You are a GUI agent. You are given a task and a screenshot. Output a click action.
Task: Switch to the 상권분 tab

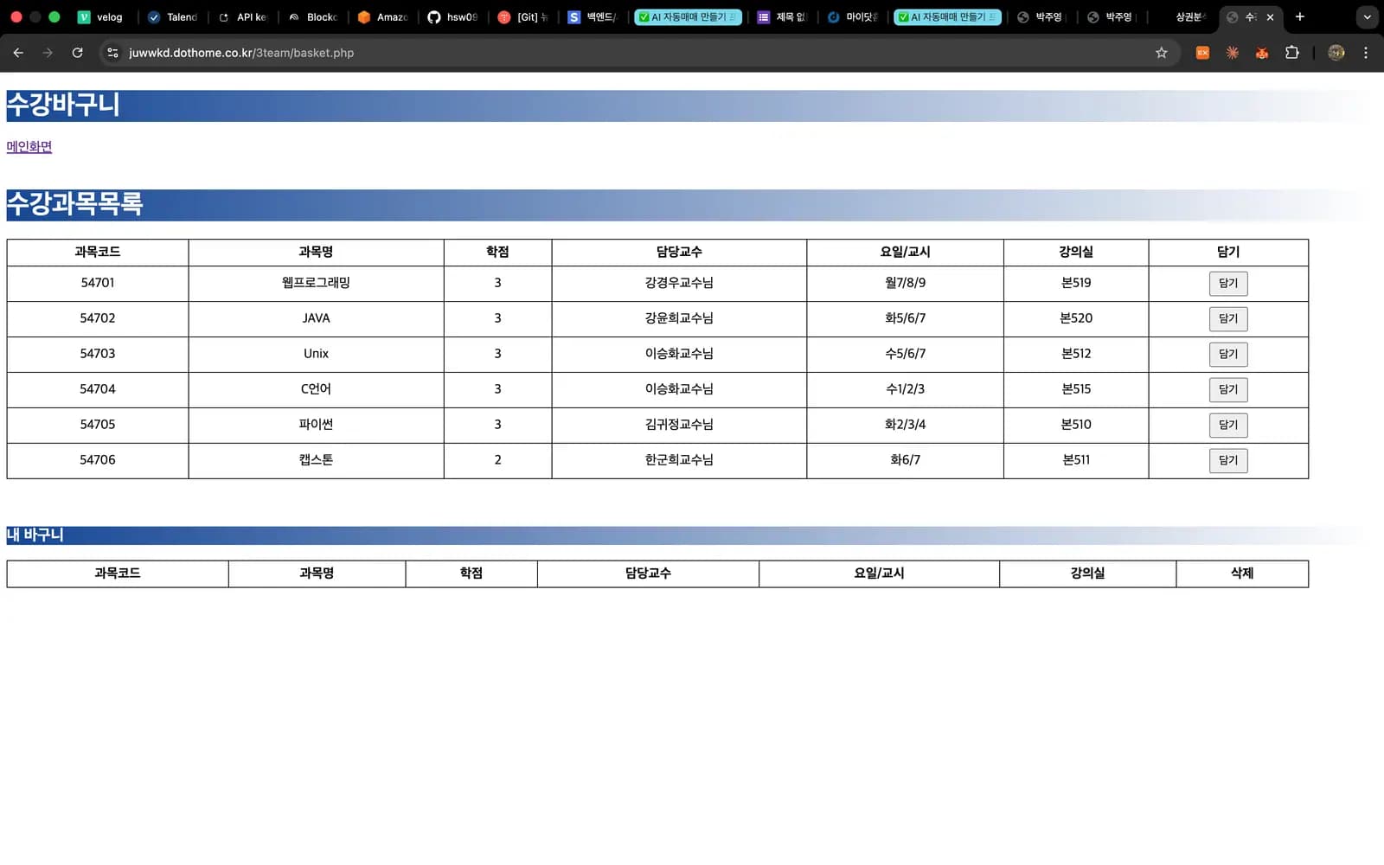[1185, 16]
